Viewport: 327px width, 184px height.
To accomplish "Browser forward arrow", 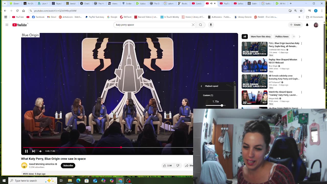I will (11, 11).
